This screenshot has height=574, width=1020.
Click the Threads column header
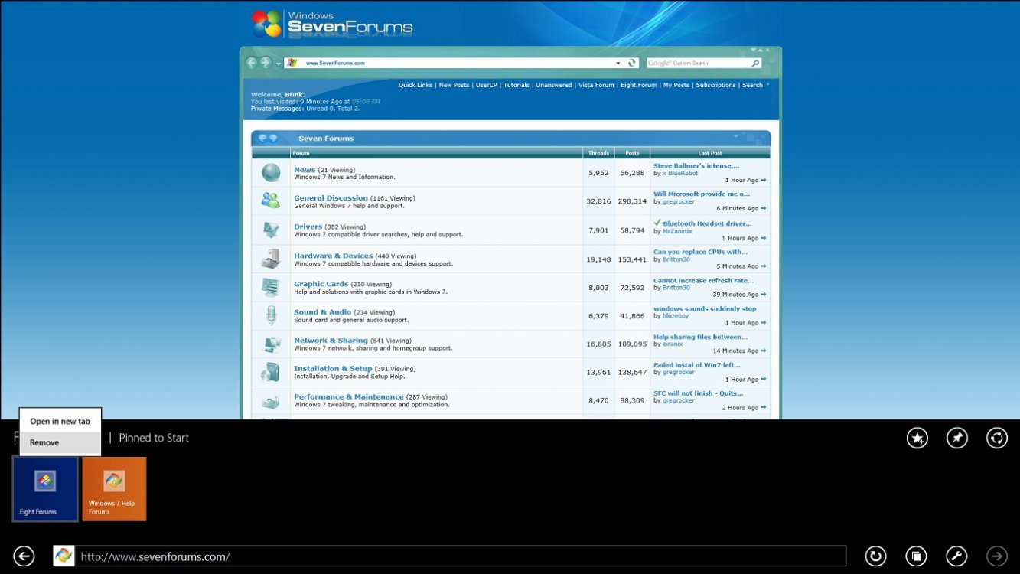tap(598, 153)
